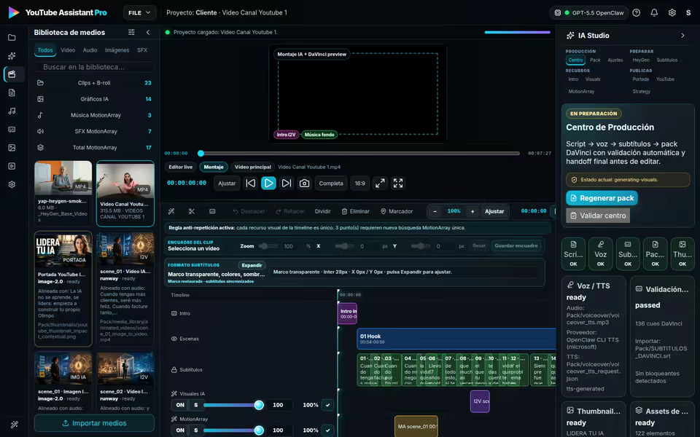Click the Regenerar pack button

coord(602,198)
